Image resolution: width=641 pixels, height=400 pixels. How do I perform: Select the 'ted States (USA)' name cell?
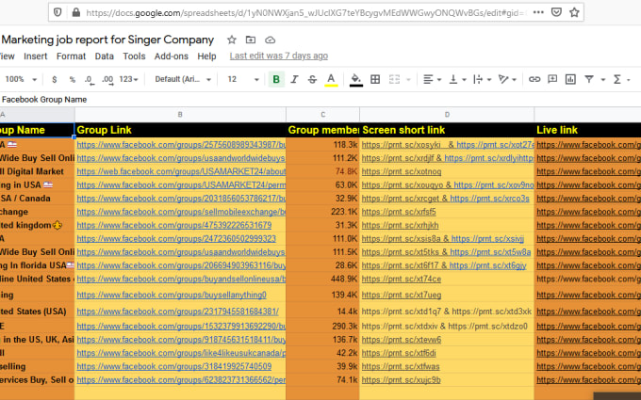[37, 311]
